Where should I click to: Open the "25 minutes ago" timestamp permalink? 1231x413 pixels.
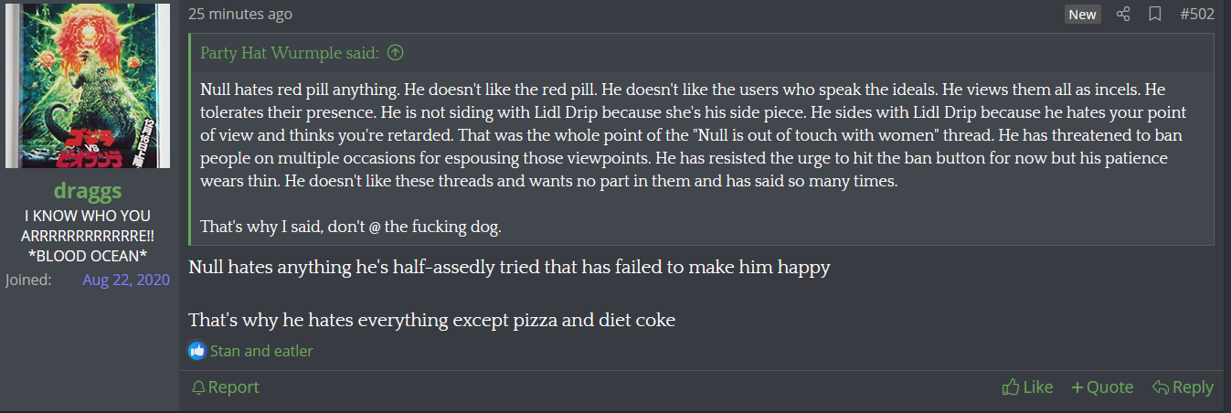click(x=240, y=14)
